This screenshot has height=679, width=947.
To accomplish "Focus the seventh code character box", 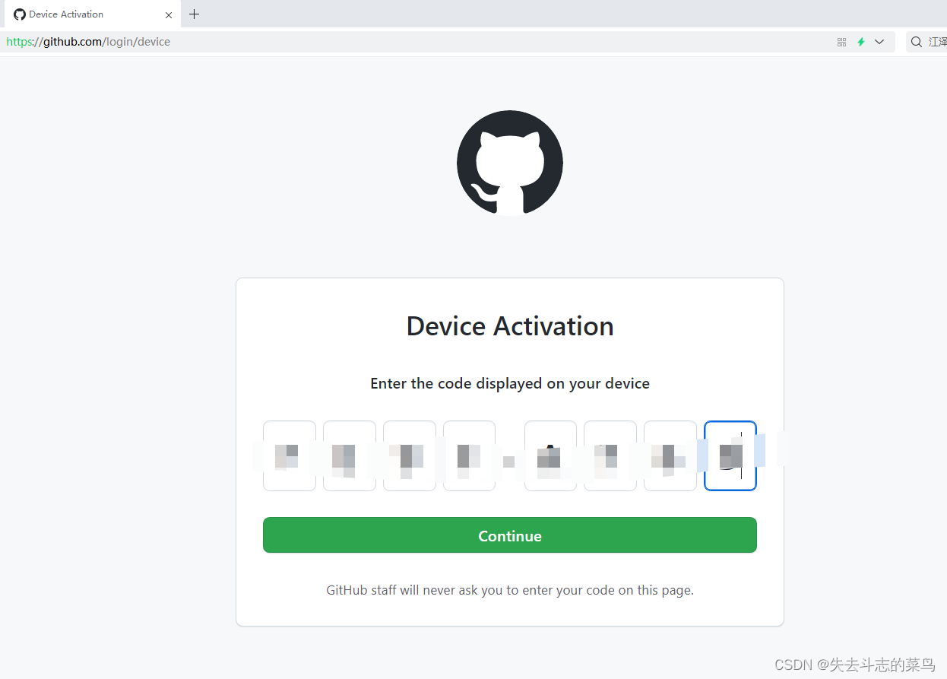I will [670, 455].
